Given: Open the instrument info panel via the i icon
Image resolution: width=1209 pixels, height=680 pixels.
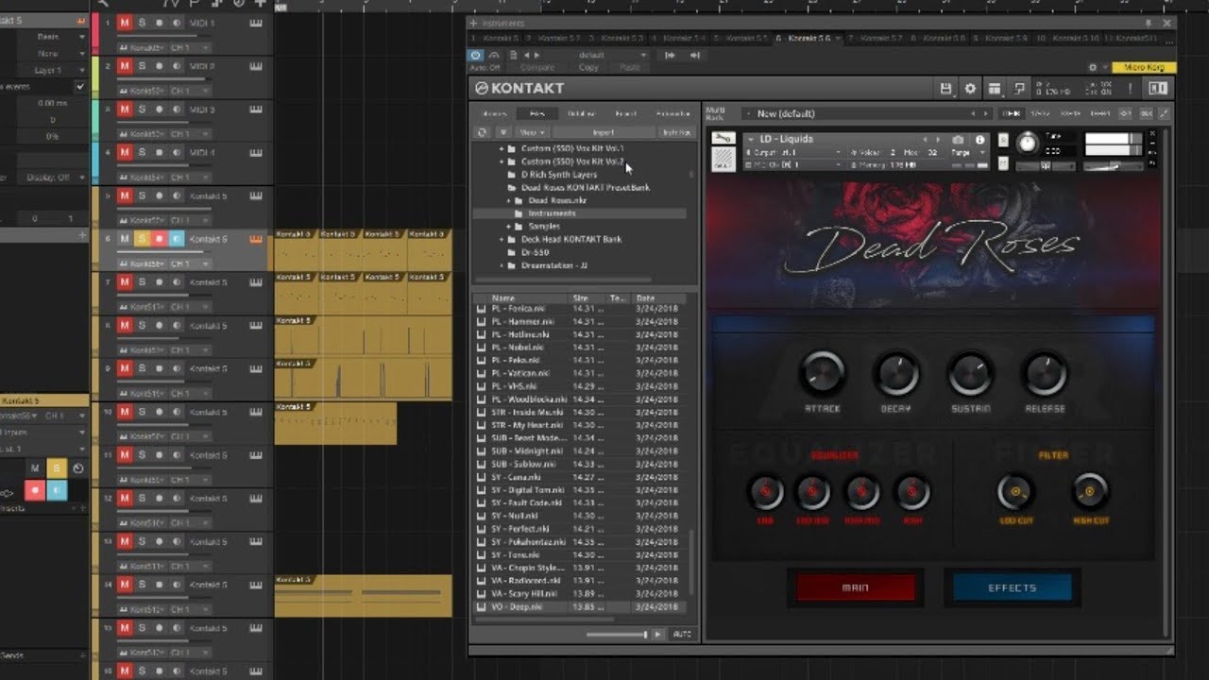Looking at the screenshot, I should pos(979,139).
